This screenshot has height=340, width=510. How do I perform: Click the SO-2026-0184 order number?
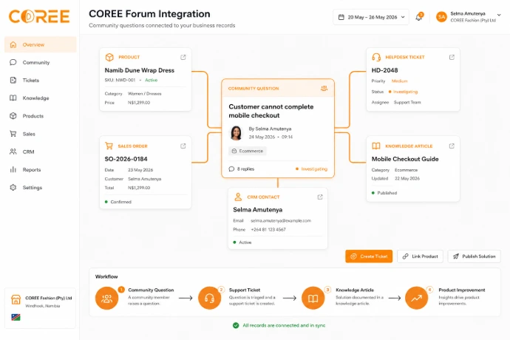pyautogui.click(x=126, y=159)
